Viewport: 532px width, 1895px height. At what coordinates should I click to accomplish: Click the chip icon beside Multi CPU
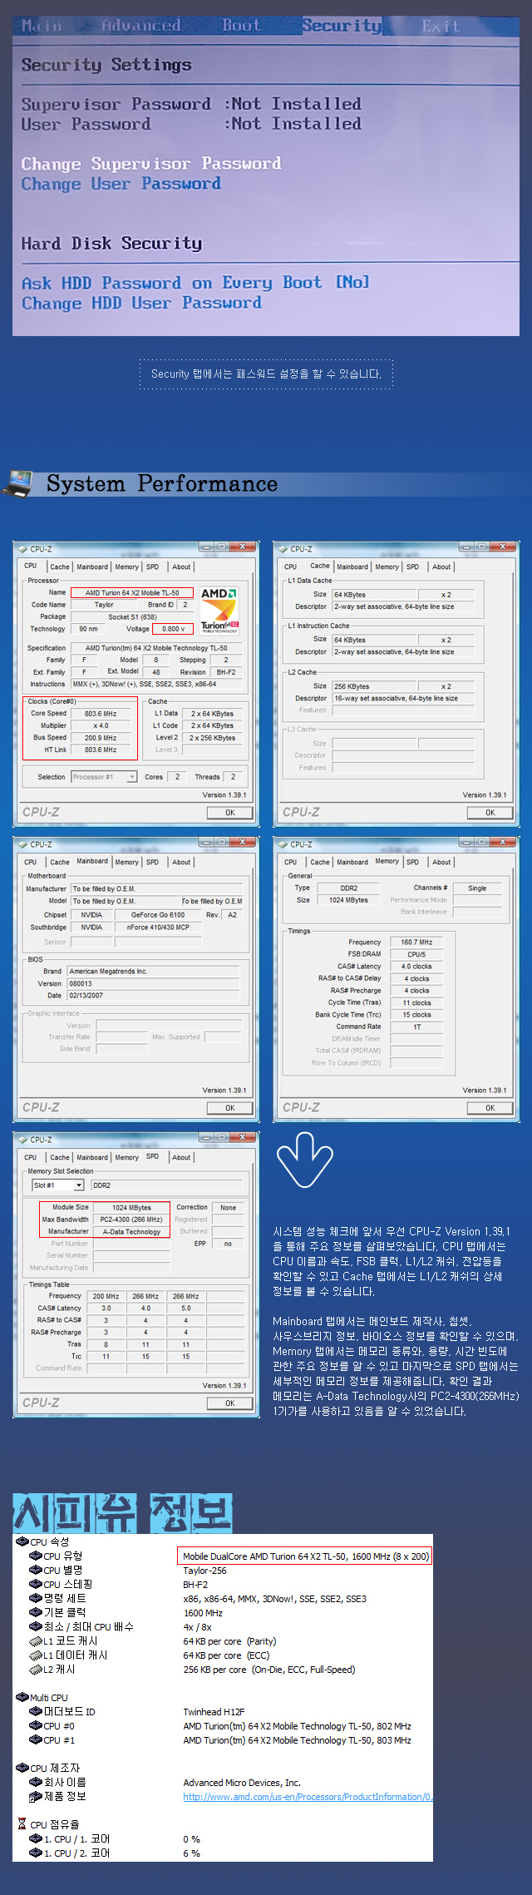click(x=22, y=1697)
